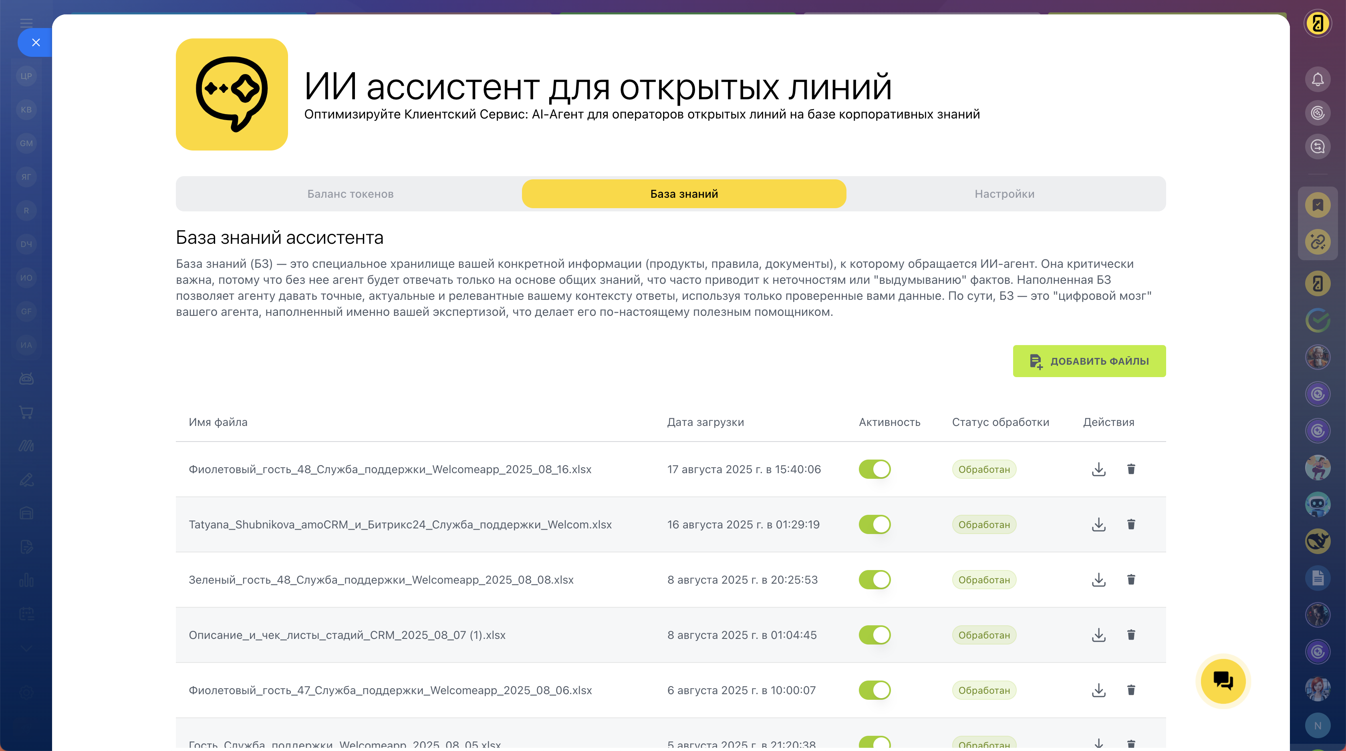Switch to the Баланс токенов tab
This screenshot has height=751, width=1346.
(350, 194)
